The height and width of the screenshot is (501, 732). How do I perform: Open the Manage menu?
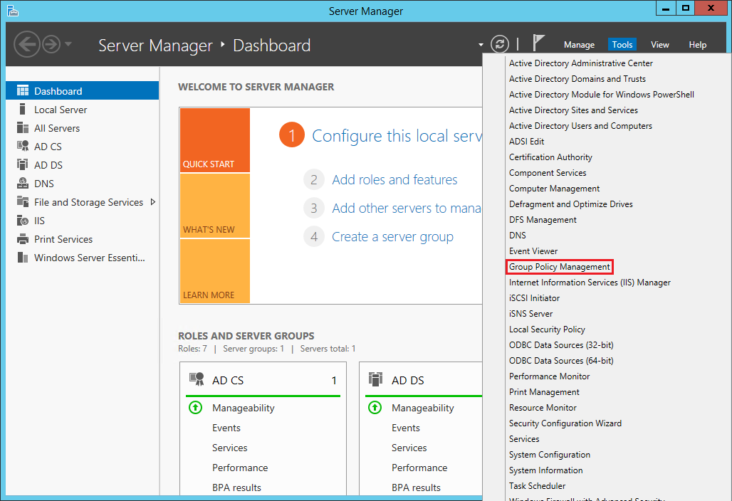(x=579, y=45)
